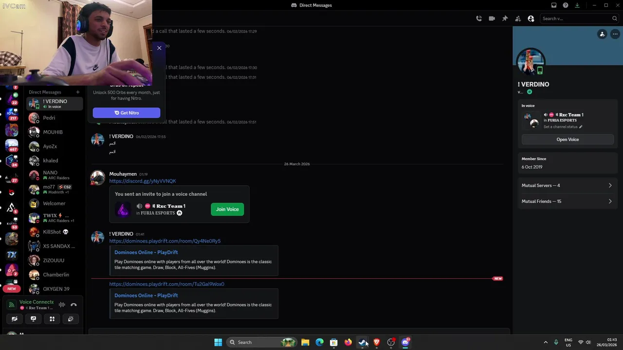Download the pending Discord update

pos(577,5)
